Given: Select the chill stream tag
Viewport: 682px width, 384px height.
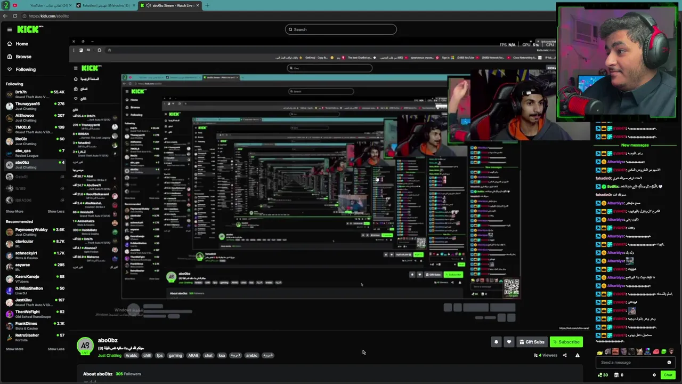Looking at the screenshot, I should tap(147, 355).
